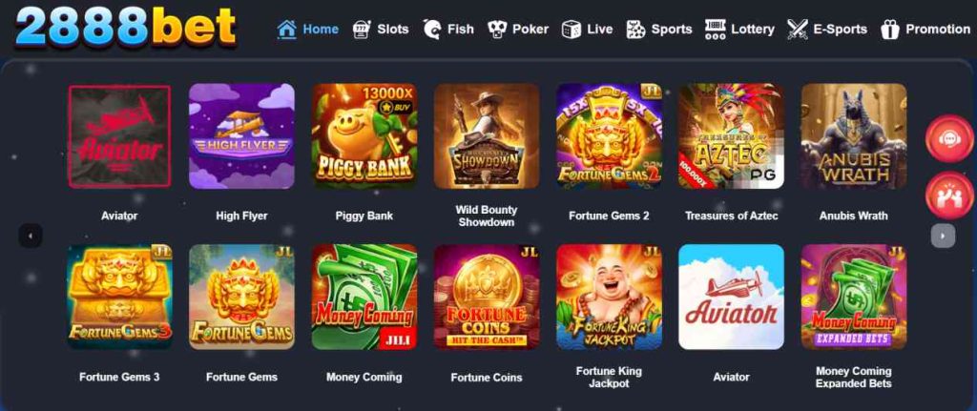This screenshot has width=977, height=411.
Task: Switch to the Sports section
Action: (658, 30)
